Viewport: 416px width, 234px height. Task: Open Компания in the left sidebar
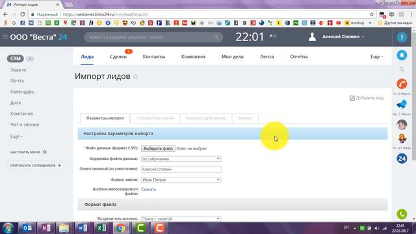click(x=21, y=114)
